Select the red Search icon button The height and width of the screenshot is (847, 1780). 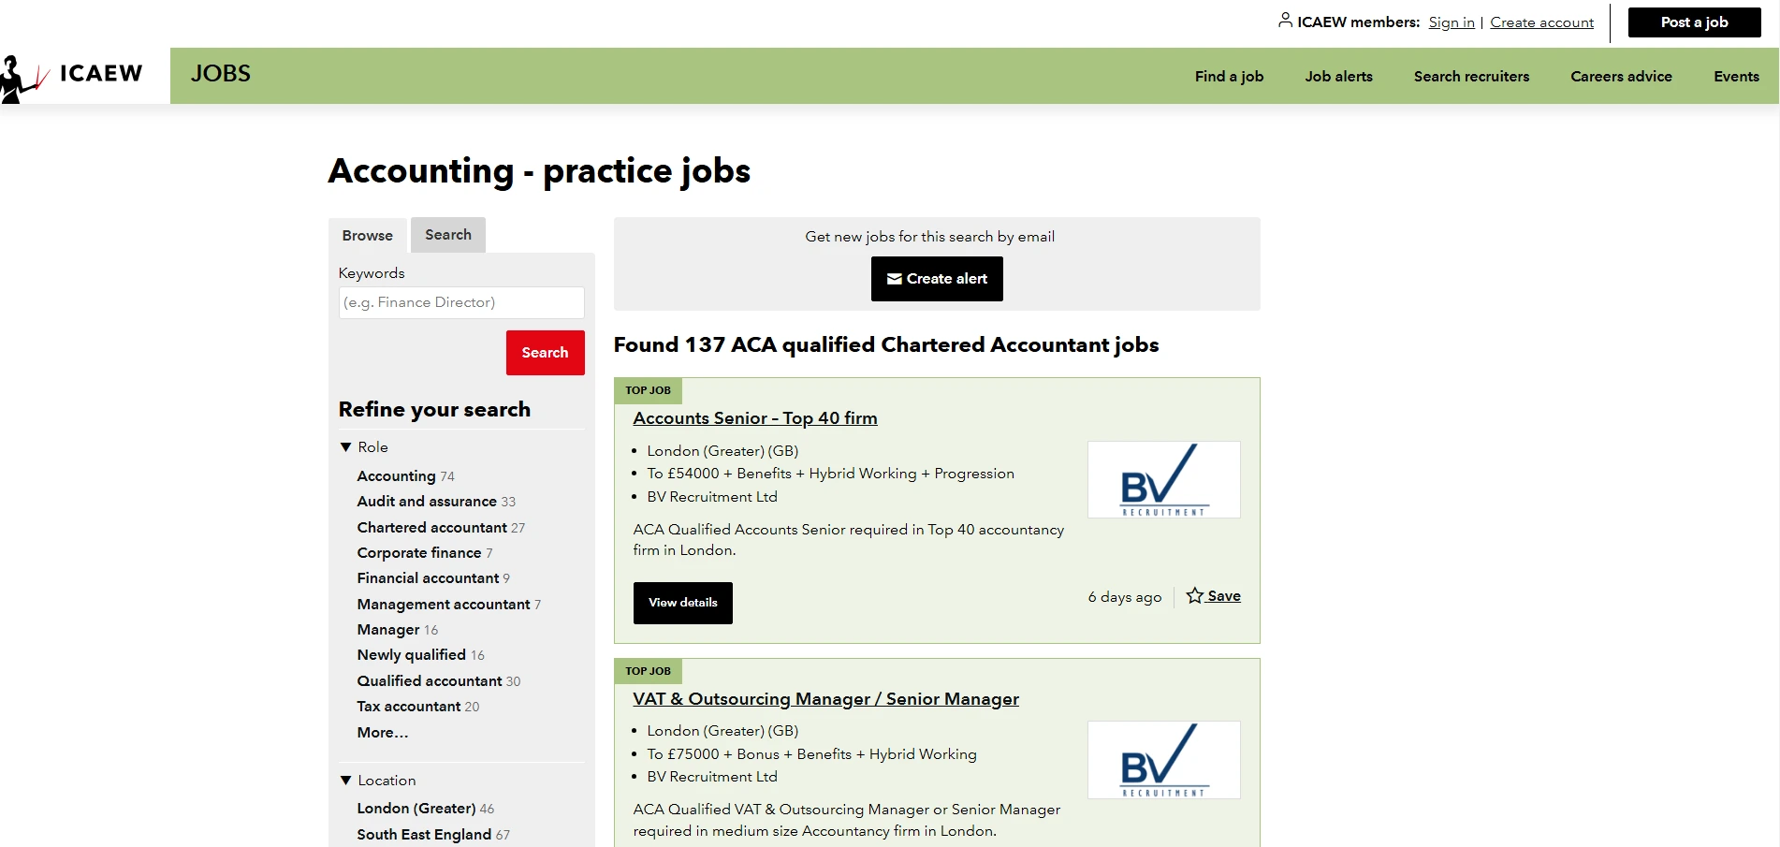click(x=545, y=353)
